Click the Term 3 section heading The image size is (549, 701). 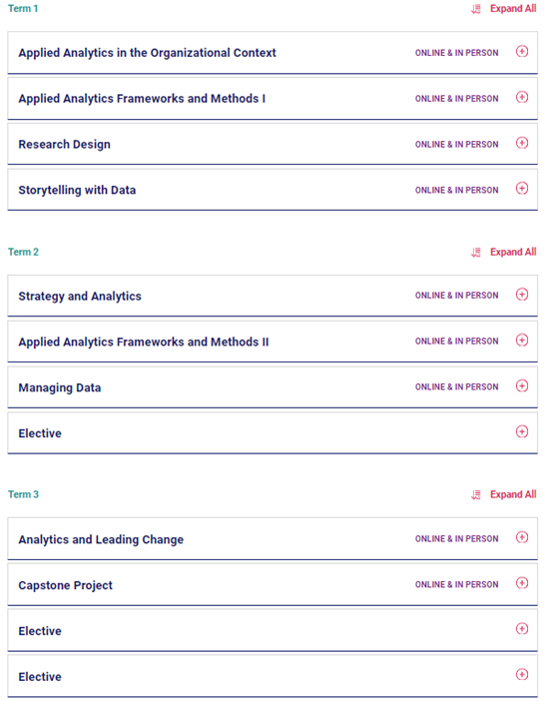pos(23,494)
